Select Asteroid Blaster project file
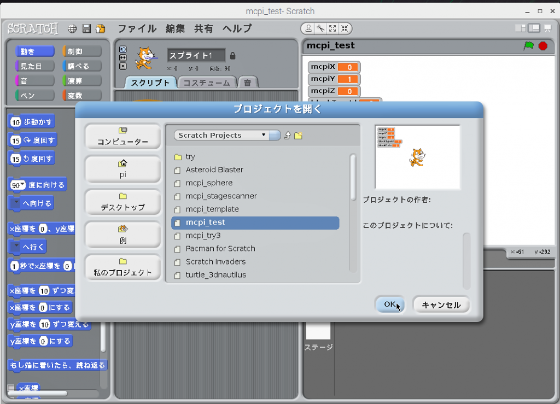Viewport: 560px width, 404px height. point(255,170)
